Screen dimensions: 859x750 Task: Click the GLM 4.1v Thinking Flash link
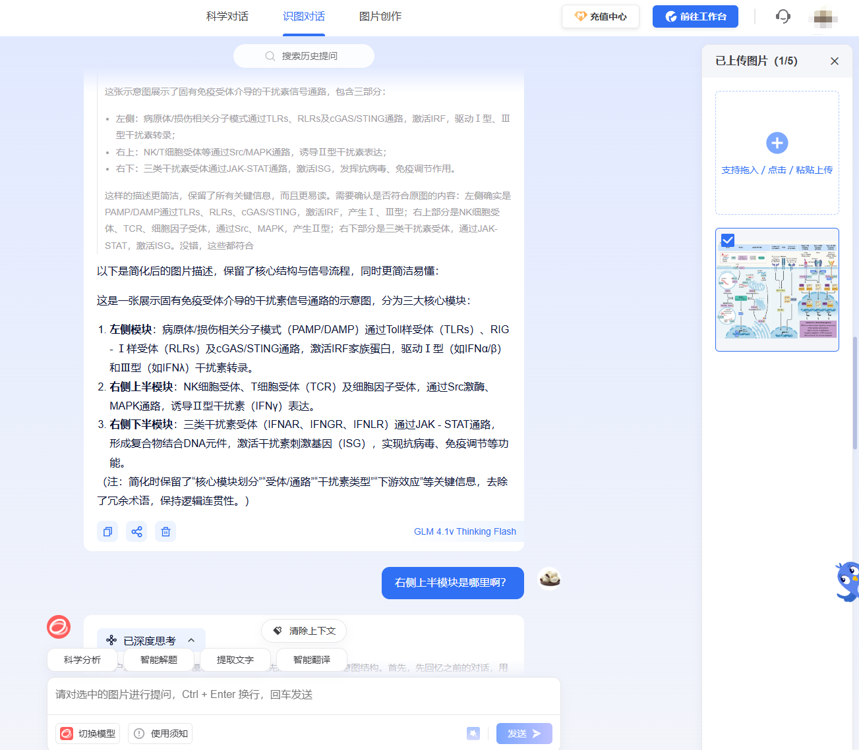click(x=465, y=531)
